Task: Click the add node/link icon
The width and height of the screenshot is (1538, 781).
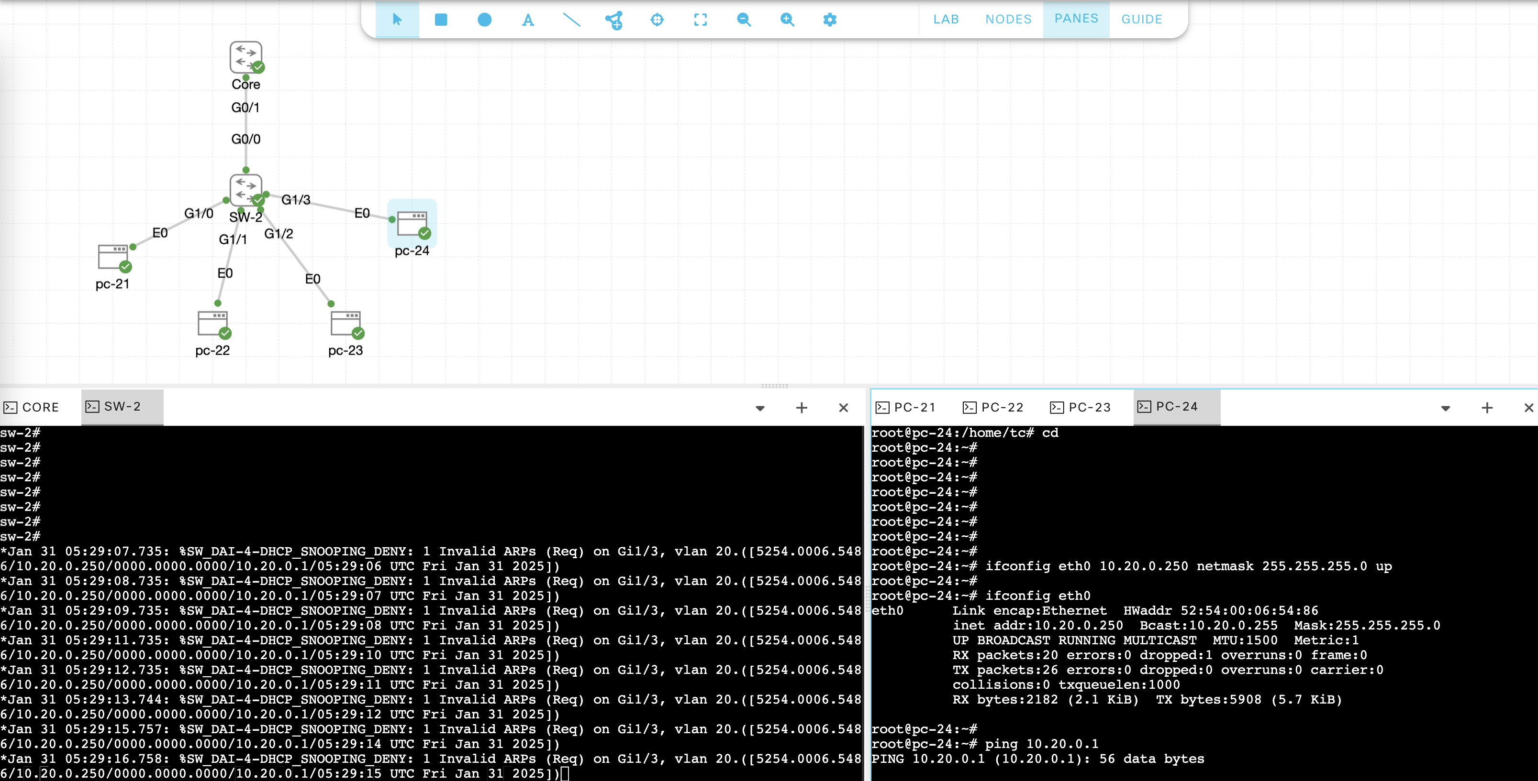Action: [x=614, y=20]
